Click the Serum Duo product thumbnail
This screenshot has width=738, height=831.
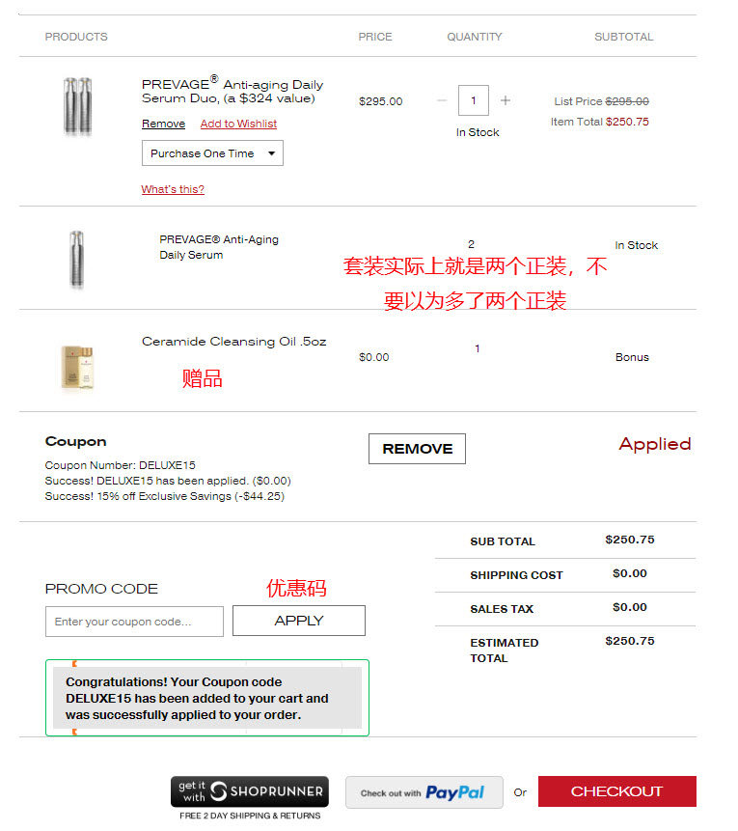coord(78,106)
